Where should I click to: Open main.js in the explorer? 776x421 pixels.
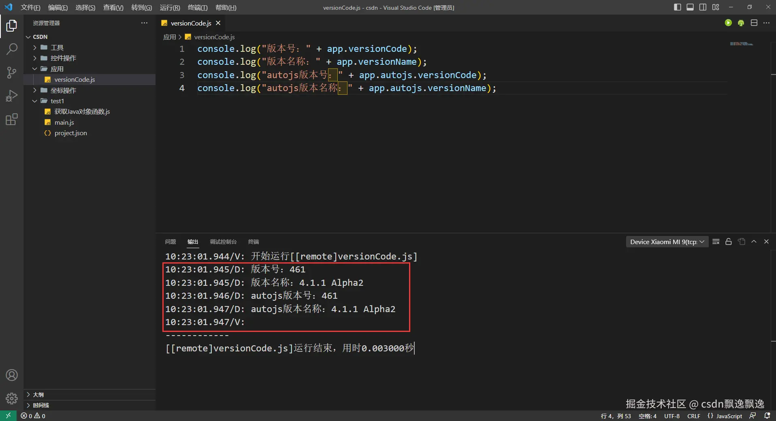coord(64,122)
